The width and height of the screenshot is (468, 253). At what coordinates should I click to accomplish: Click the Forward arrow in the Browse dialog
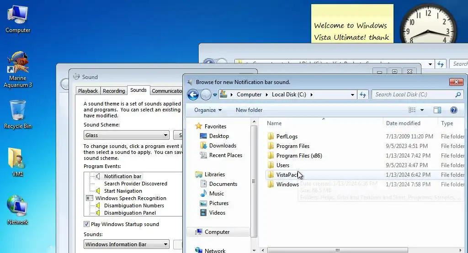(206, 95)
